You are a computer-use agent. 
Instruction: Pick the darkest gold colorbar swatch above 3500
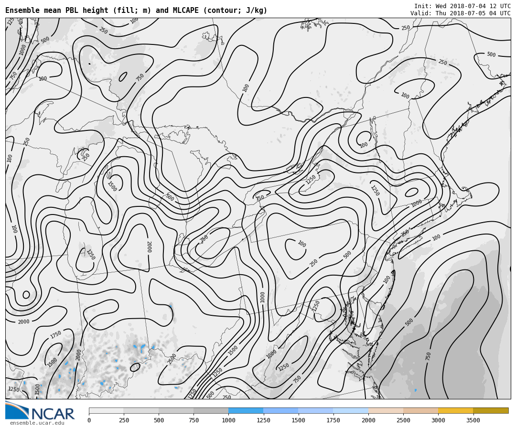491,410
